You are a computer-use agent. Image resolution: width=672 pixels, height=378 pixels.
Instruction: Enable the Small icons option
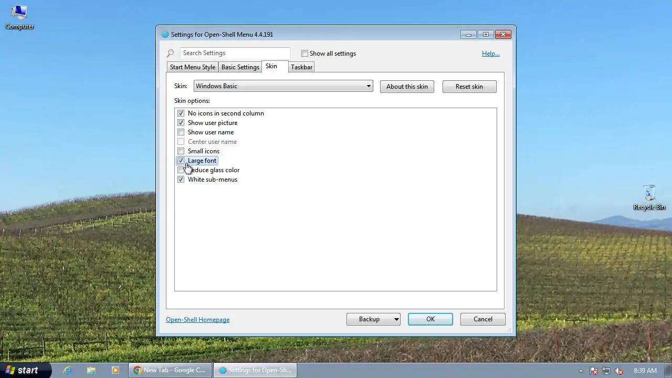click(x=181, y=151)
